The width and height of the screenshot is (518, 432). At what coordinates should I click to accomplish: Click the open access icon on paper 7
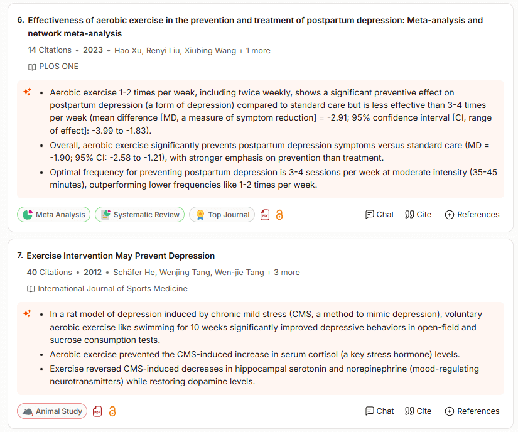click(x=112, y=411)
